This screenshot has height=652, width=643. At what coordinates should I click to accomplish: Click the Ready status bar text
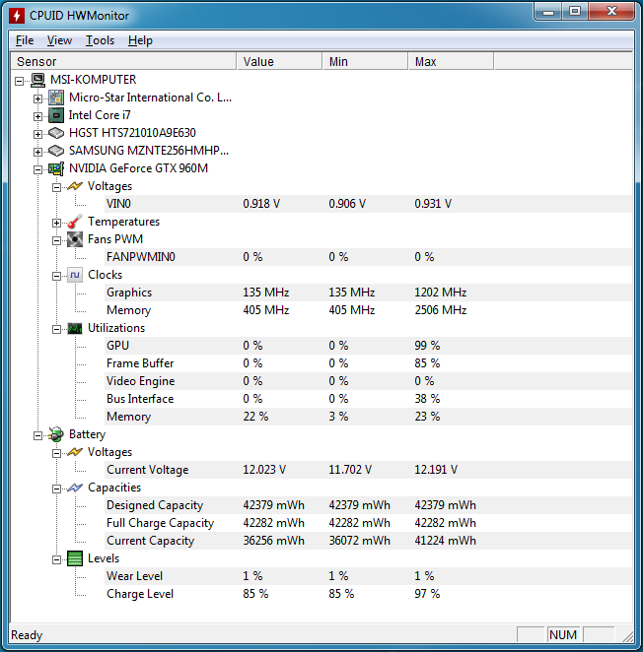tap(27, 635)
